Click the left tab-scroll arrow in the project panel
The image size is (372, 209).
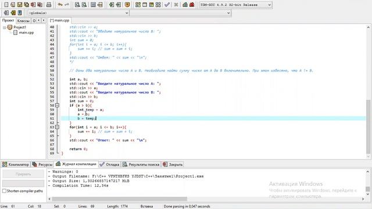click(x=39, y=21)
